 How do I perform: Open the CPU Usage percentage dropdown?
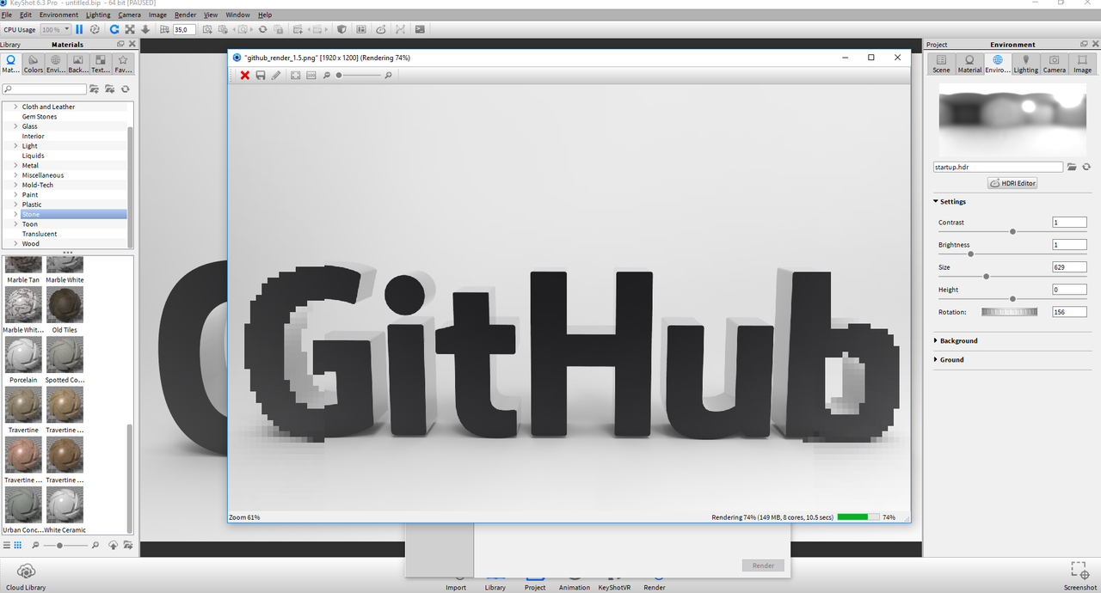point(57,28)
